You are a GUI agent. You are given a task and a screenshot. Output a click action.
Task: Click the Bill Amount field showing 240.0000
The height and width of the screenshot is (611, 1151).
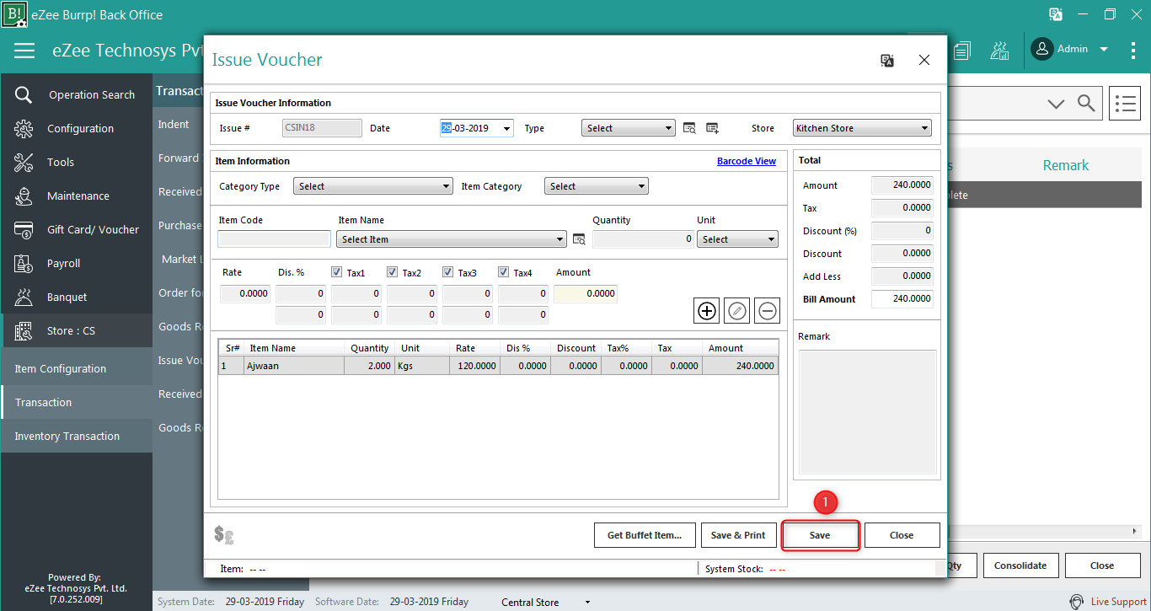pos(902,299)
